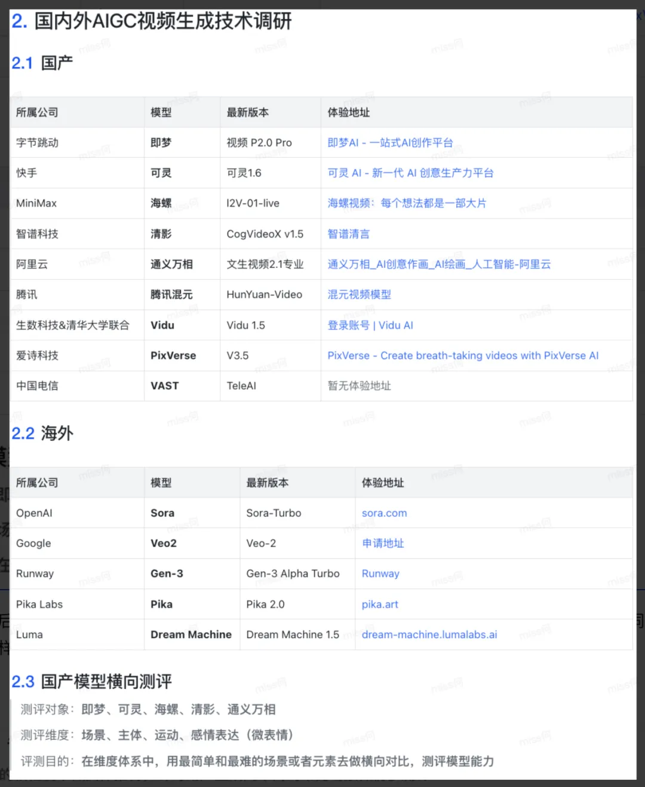Open the dream-machine.lumalabs.ai link
645x787 pixels.
click(x=429, y=635)
